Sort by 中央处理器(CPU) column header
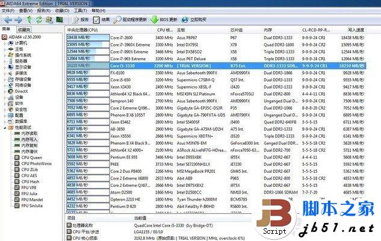381x241 pixels. point(82,30)
